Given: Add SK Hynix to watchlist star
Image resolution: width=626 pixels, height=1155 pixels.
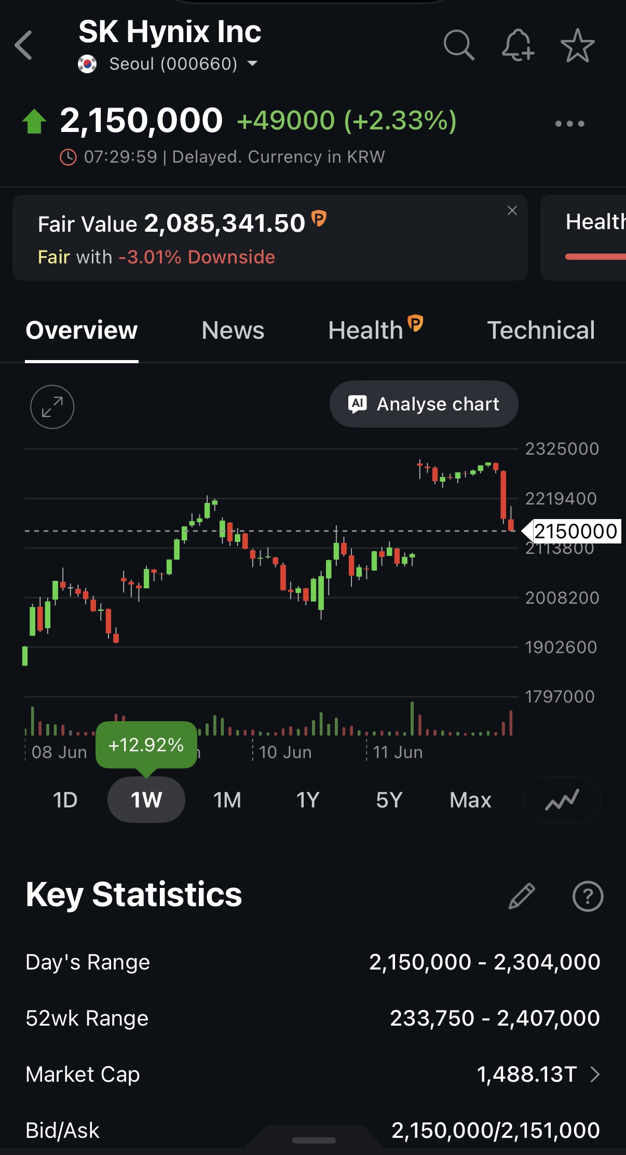Looking at the screenshot, I should click(577, 45).
